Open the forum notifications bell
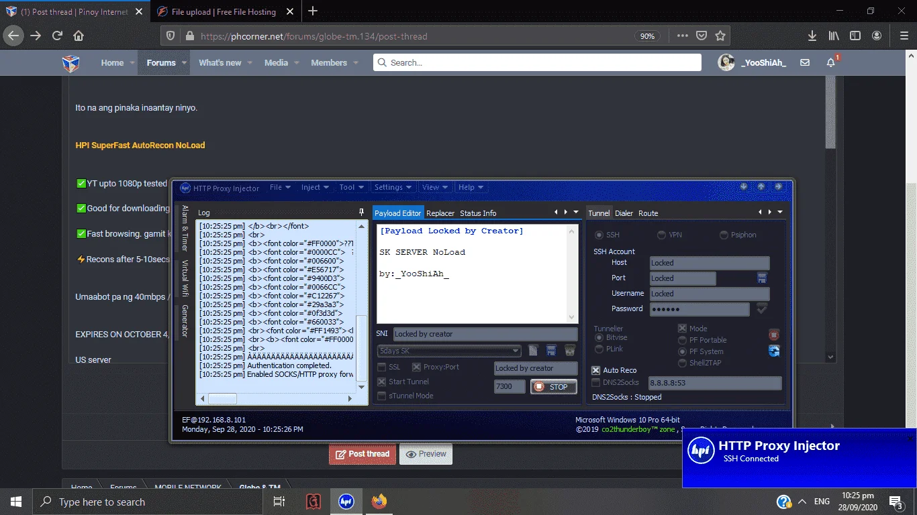 click(x=831, y=62)
